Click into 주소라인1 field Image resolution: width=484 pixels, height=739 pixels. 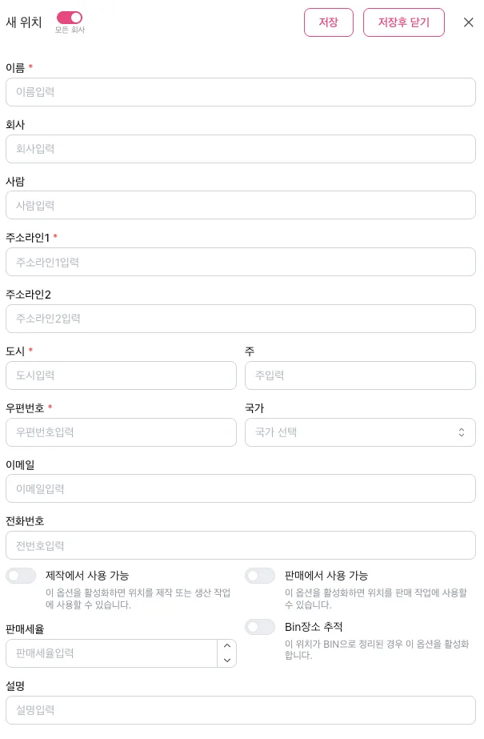(x=241, y=262)
